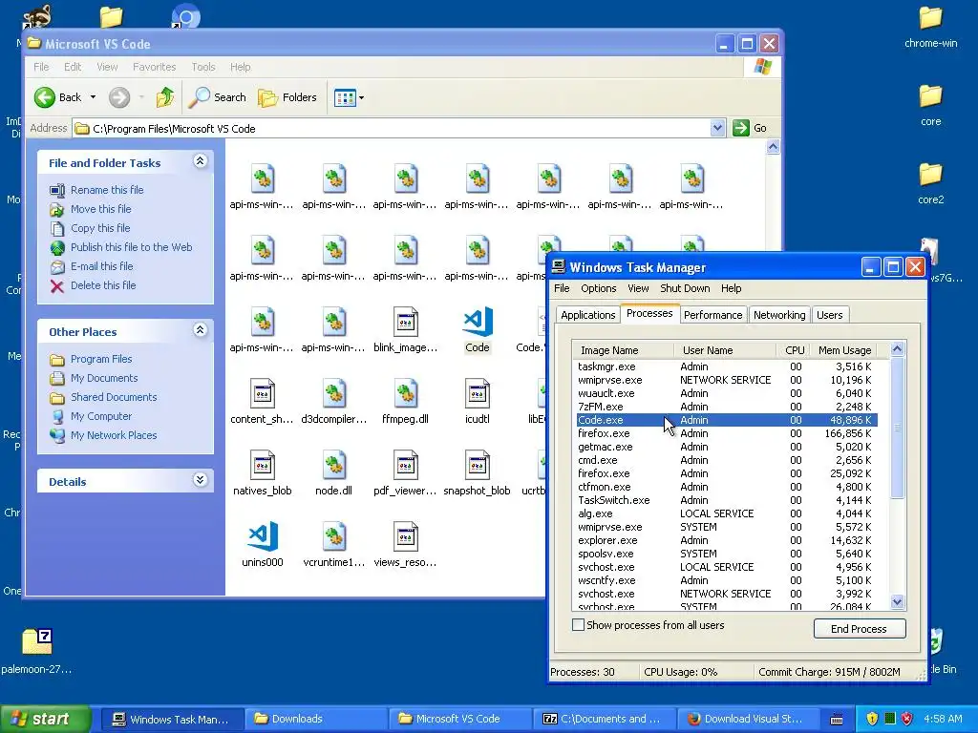
Task: Click Rename this file
Action: [107, 190]
